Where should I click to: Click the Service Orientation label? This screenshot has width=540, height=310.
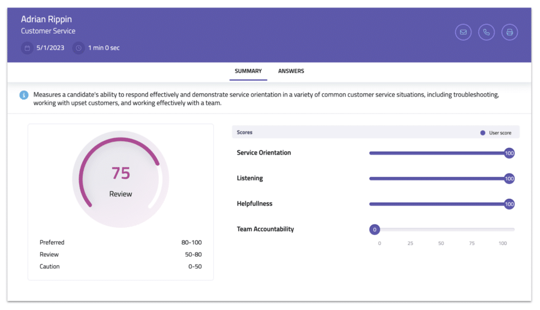pyautogui.click(x=264, y=152)
